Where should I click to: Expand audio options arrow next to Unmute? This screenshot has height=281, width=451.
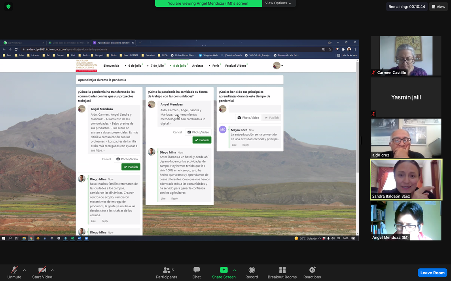pos(25,270)
